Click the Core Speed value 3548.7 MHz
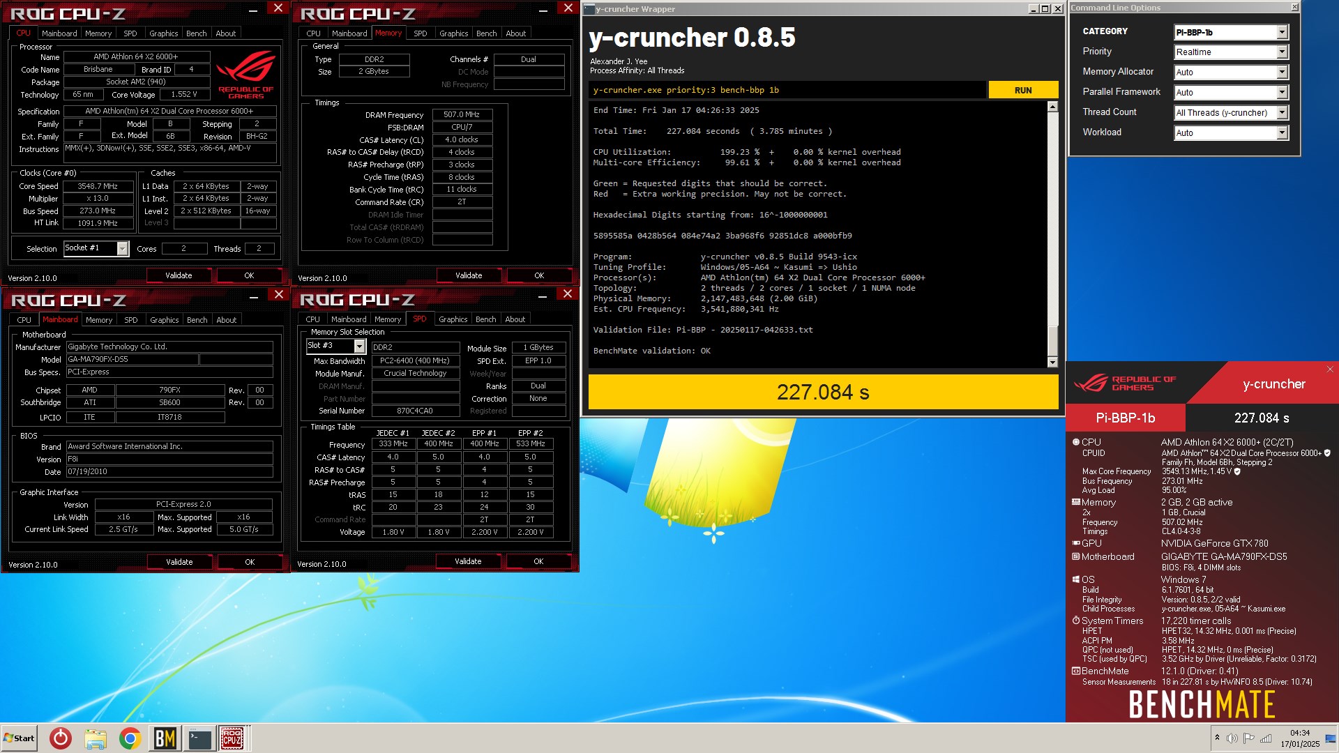 click(x=98, y=186)
